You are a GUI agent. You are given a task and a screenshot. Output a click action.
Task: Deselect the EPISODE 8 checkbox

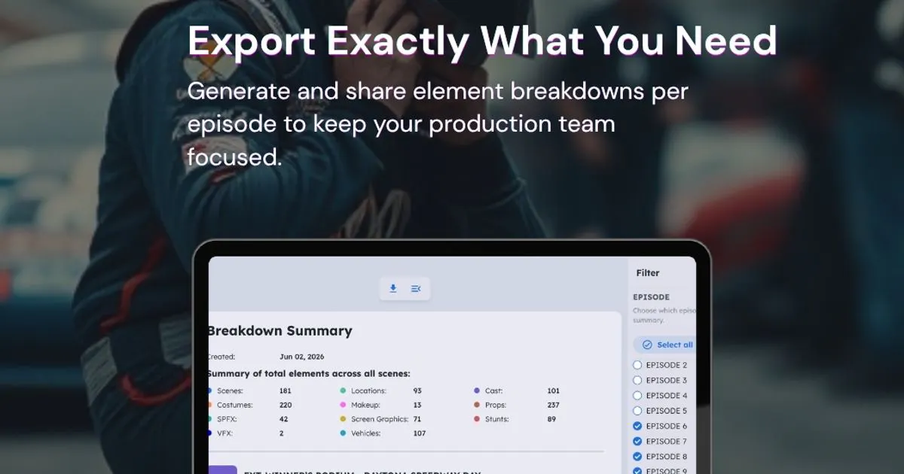click(637, 457)
